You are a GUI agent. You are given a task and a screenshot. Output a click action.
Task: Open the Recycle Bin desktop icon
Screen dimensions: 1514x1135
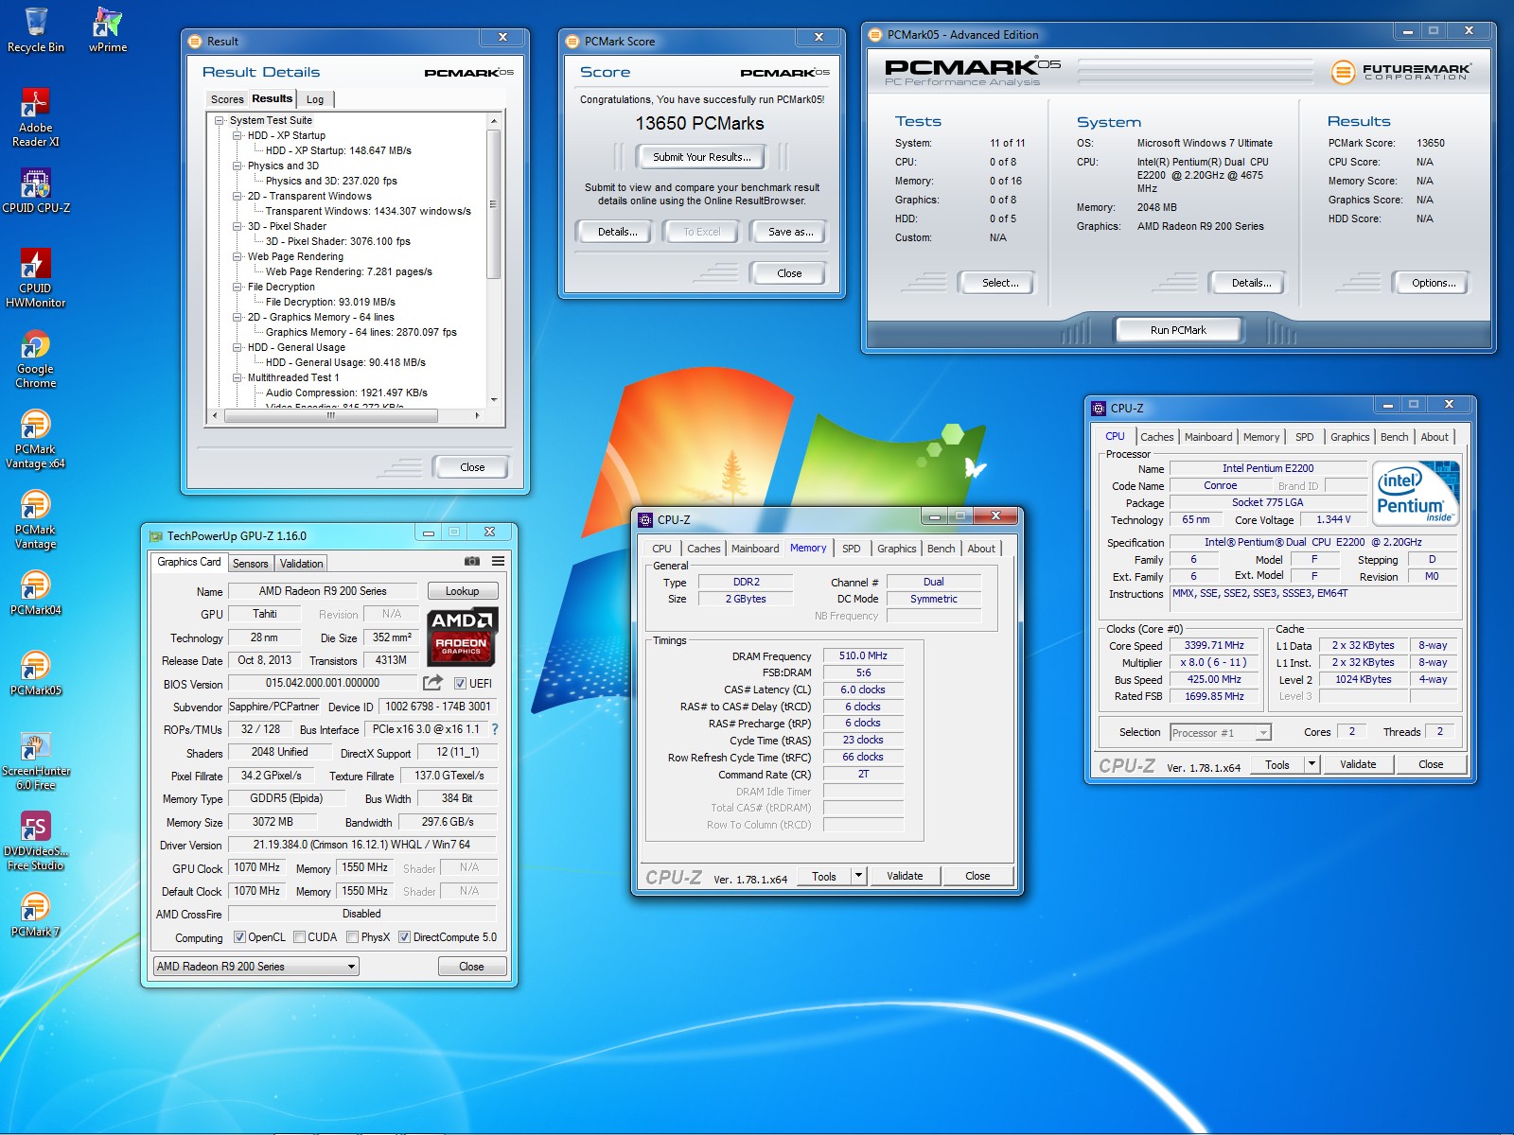[36, 30]
